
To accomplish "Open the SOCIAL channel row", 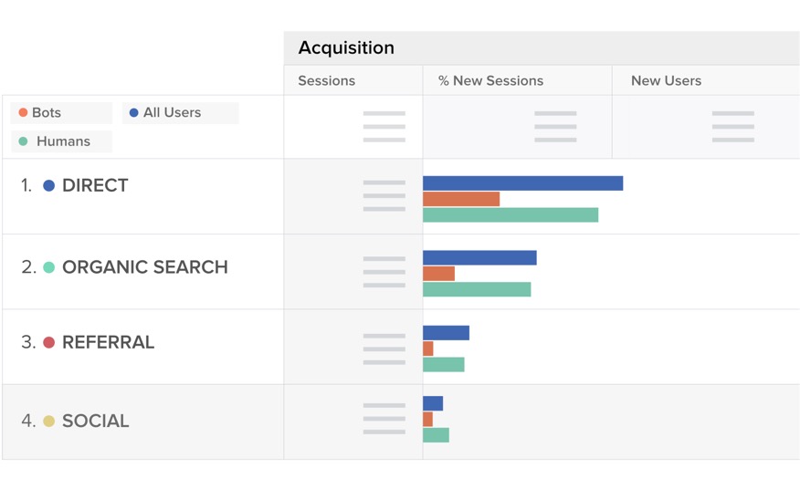I will click(95, 421).
